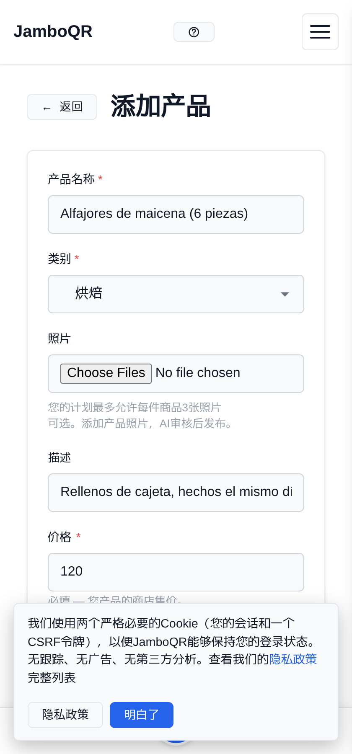Viewport: 352px width, 754px height.
Task: Click the 隐私政策 button in cookie banner
Action: pyautogui.click(x=65, y=715)
